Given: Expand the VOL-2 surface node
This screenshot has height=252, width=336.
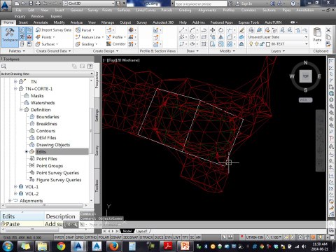Looking at the screenshot, I should (x=15, y=193).
